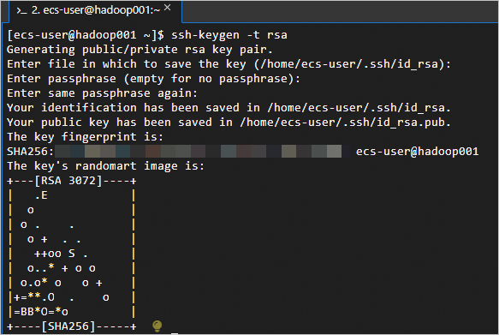Select the '2. ecs-user@hadoop001:~' tab

[96, 11]
